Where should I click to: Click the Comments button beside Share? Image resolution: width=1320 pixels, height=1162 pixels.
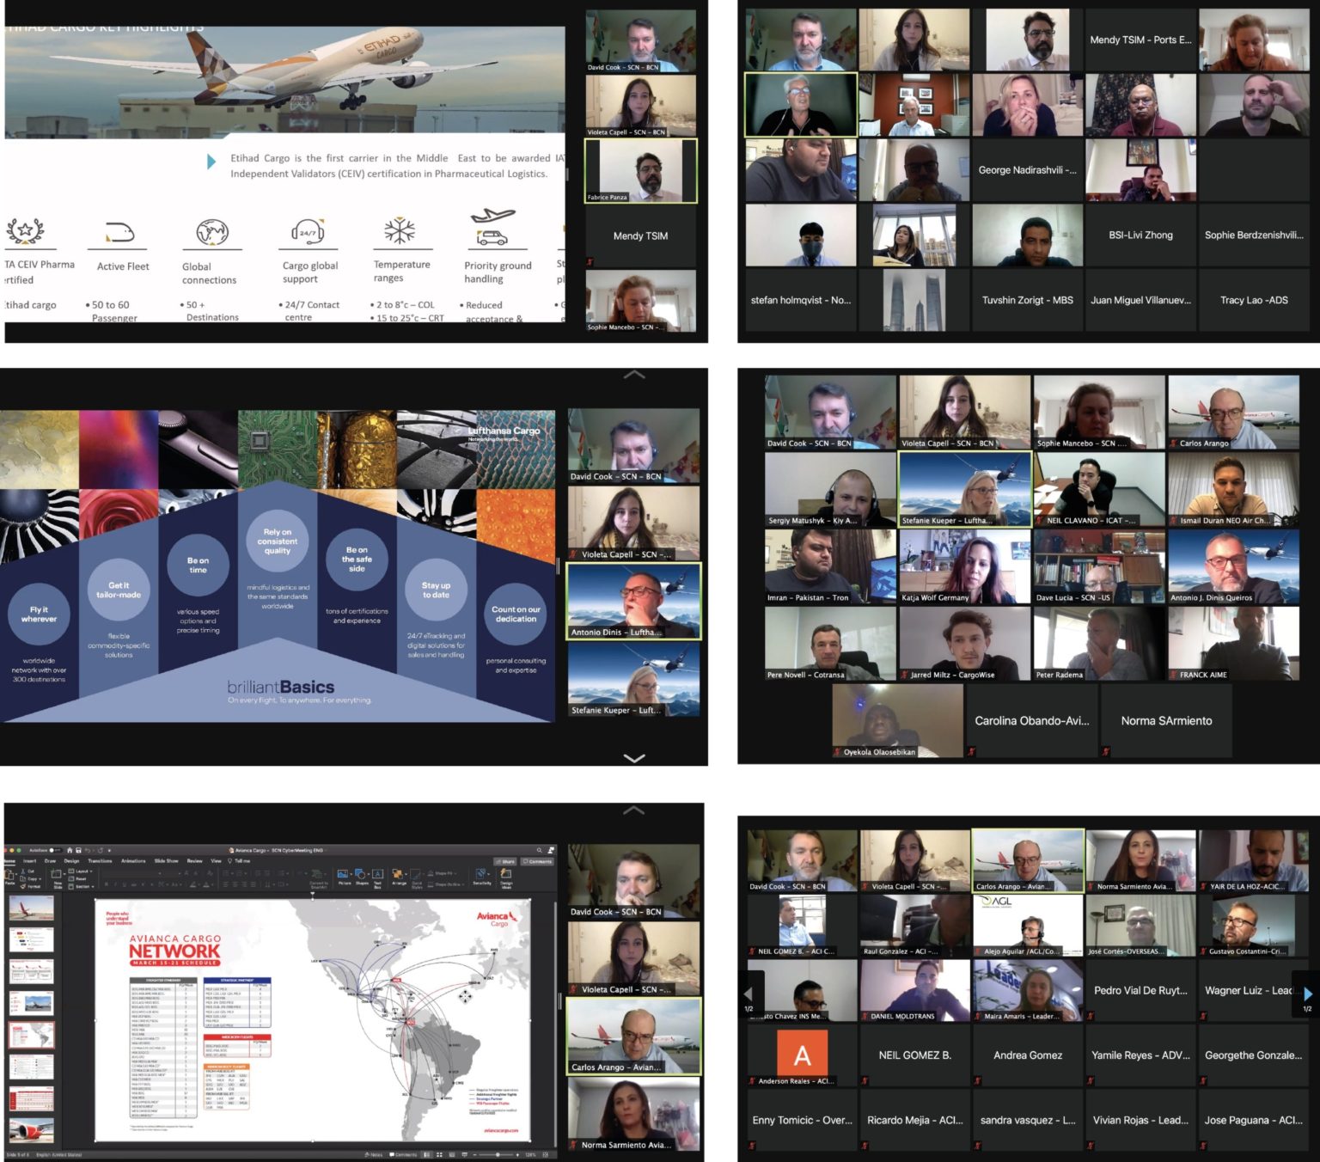pos(537,861)
